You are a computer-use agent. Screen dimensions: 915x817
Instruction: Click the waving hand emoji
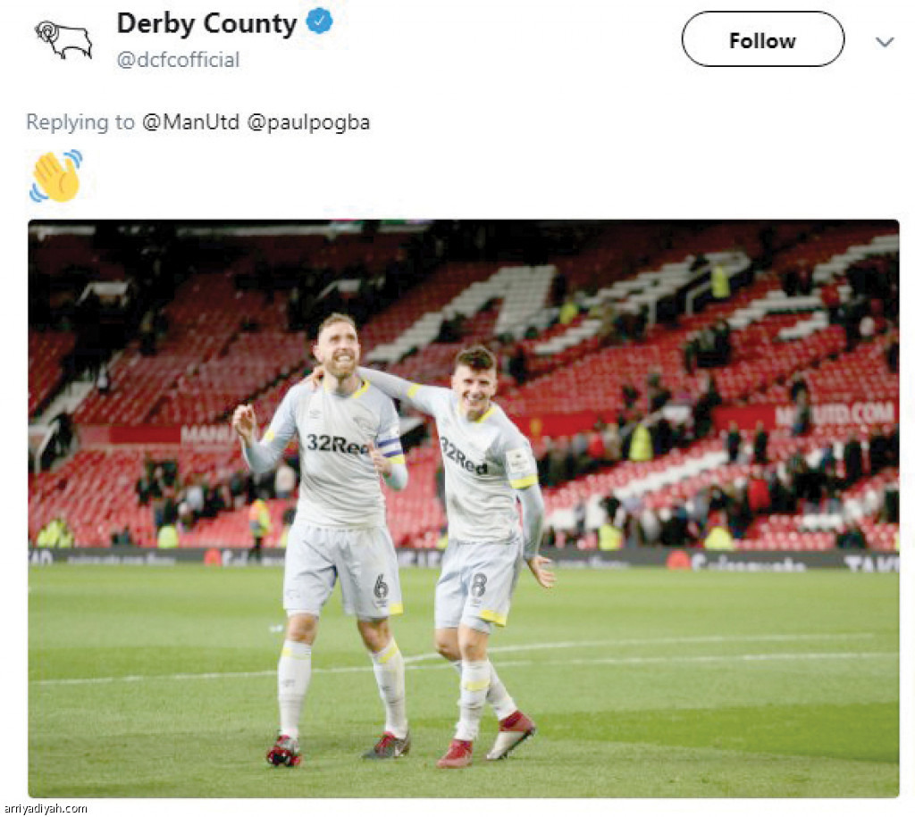click(x=56, y=176)
